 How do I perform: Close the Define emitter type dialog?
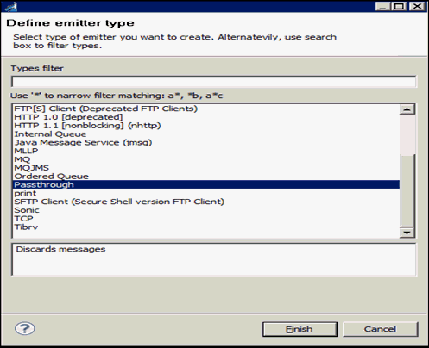pos(417,6)
